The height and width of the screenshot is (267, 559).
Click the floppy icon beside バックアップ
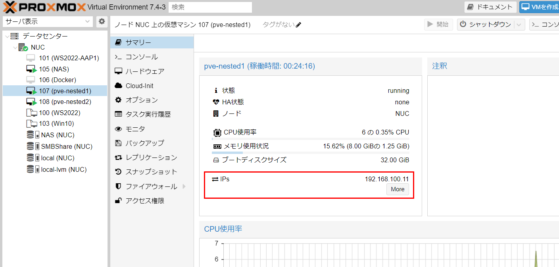pyautogui.click(x=118, y=143)
